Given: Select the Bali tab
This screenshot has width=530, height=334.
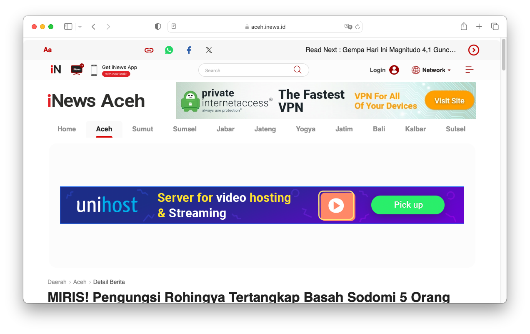Looking at the screenshot, I should pyautogui.click(x=379, y=129).
